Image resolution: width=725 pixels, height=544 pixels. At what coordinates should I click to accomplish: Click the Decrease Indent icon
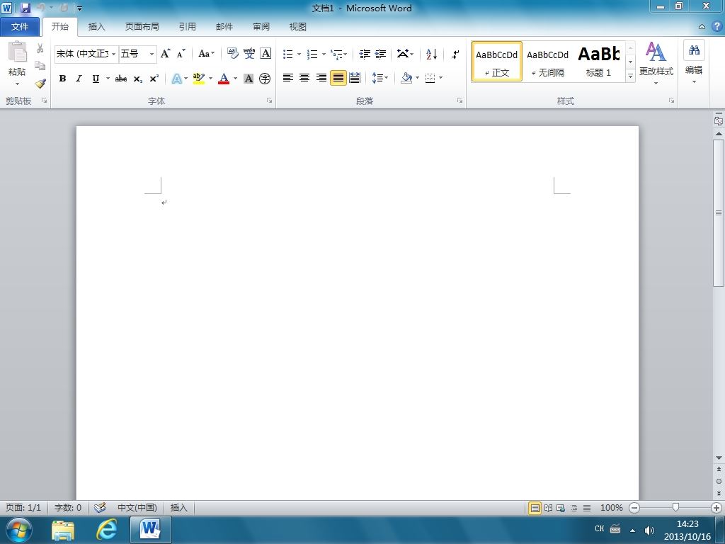[365, 54]
